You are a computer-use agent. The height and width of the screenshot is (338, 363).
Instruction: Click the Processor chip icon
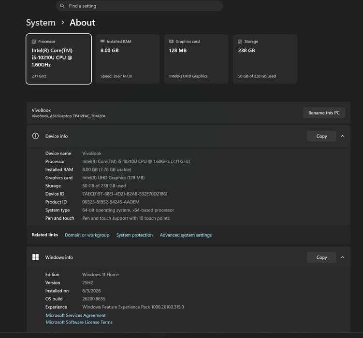[x=34, y=42]
